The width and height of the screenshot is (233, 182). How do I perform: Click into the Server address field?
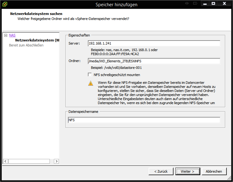point(154,43)
